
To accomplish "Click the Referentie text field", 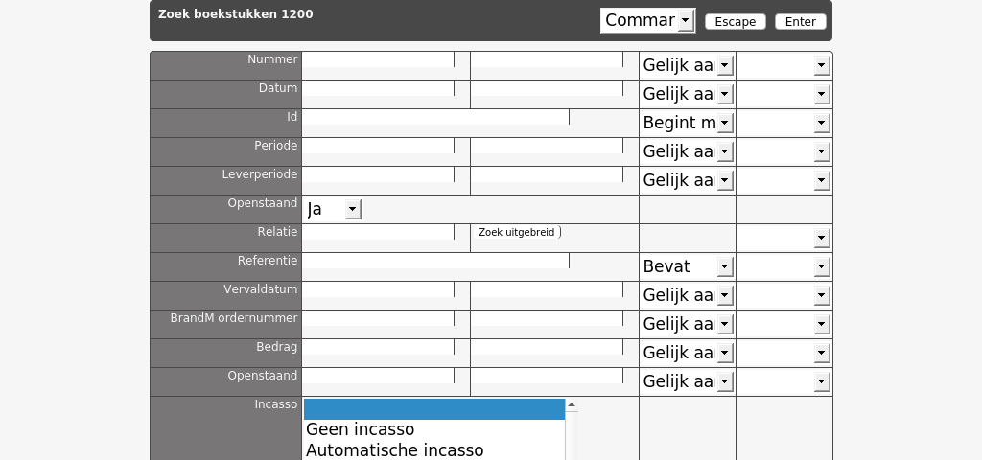I will pyautogui.click(x=436, y=261).
